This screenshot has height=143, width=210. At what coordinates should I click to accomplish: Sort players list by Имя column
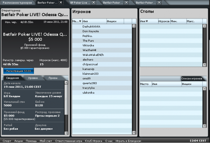[94, 21]
